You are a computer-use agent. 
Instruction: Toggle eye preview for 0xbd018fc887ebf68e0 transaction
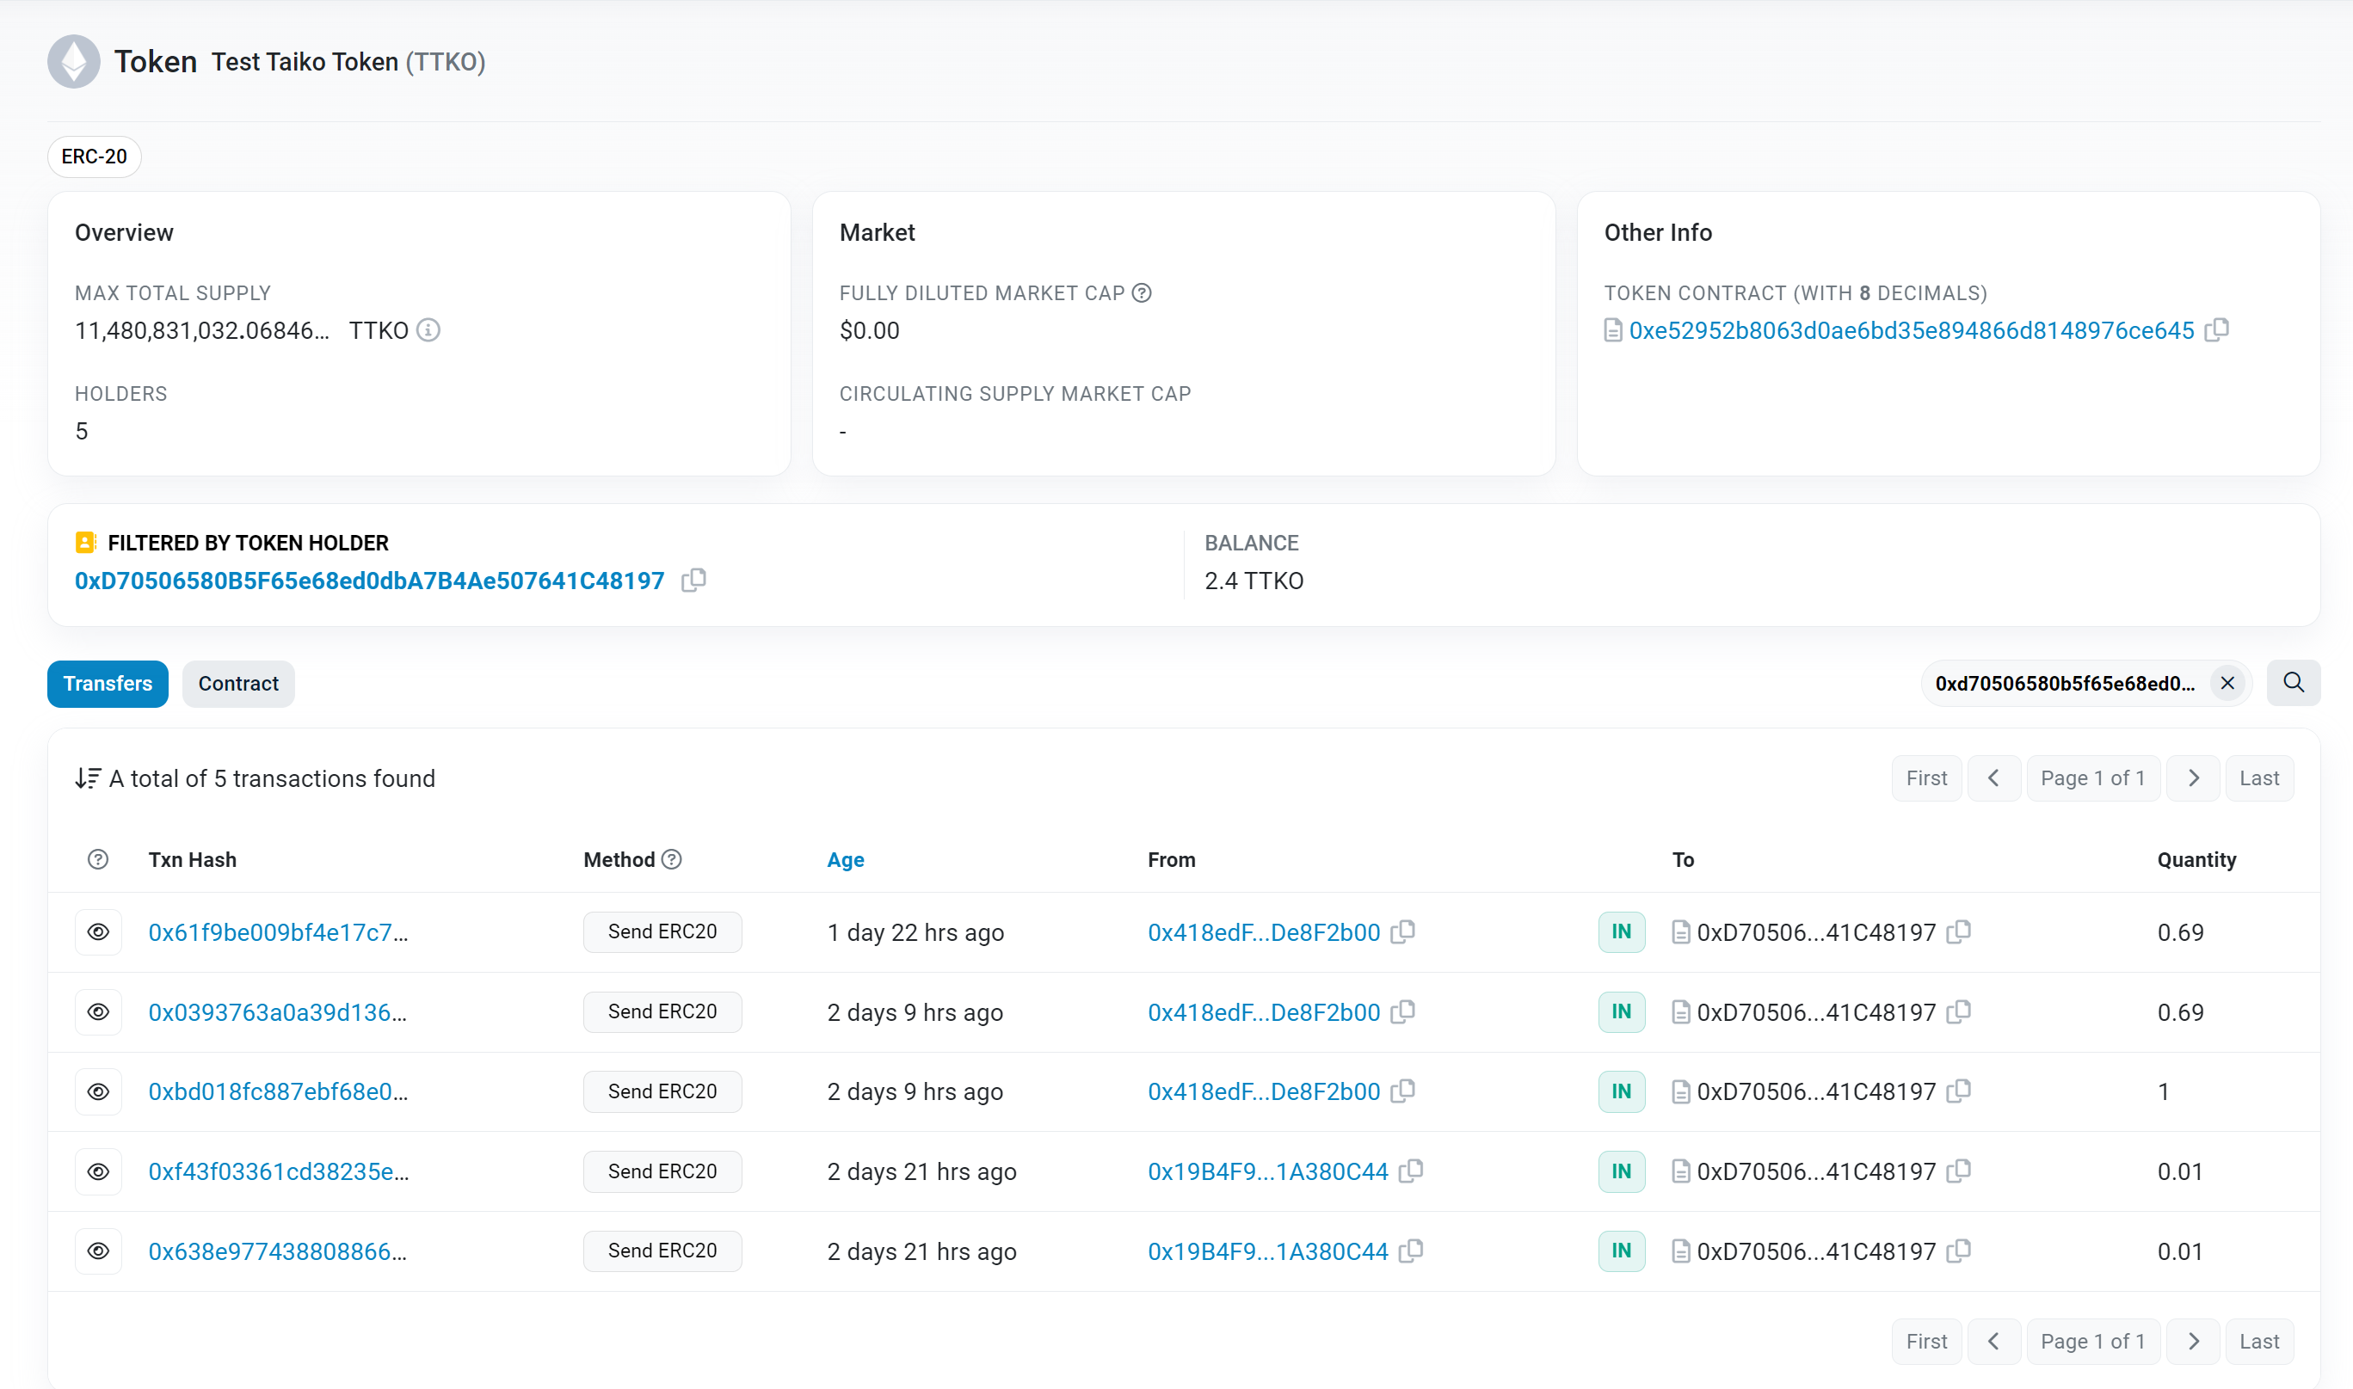pyautogui.click(x=98, y=1091)
